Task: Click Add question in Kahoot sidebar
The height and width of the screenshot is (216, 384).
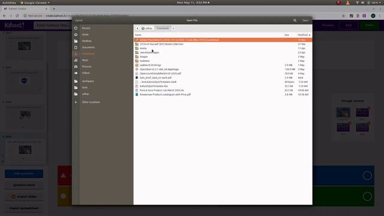Action: (x=24, y=173)
